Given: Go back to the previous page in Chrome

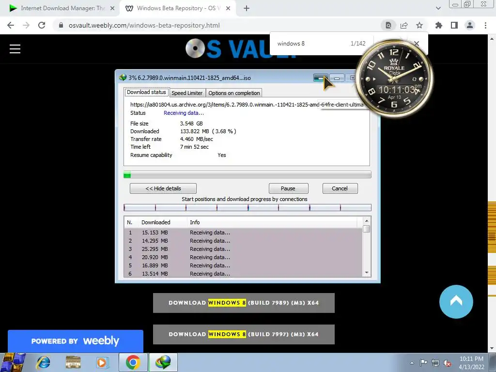Looking at the screenshot, I should click(x=11, y=25).
